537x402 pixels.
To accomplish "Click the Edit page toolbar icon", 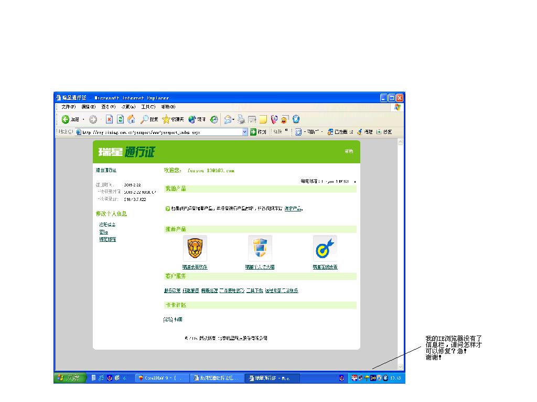I will [x=252, y=119].
